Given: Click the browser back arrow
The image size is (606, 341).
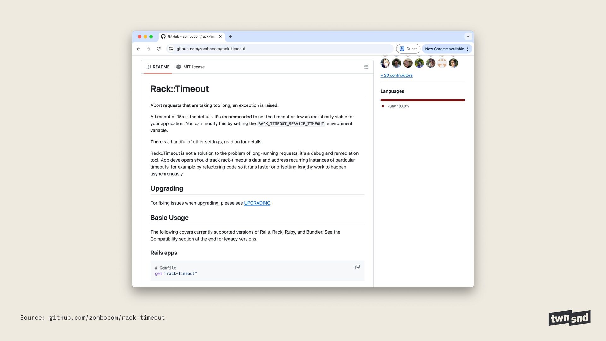Looking at the screenshot, I should [138, 49].
